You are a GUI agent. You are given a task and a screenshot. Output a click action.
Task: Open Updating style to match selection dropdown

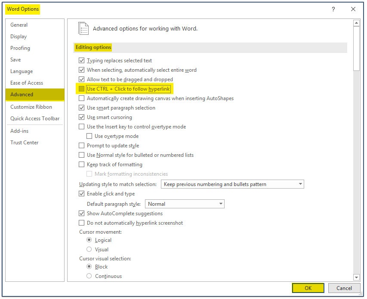[x=232, y=184]
